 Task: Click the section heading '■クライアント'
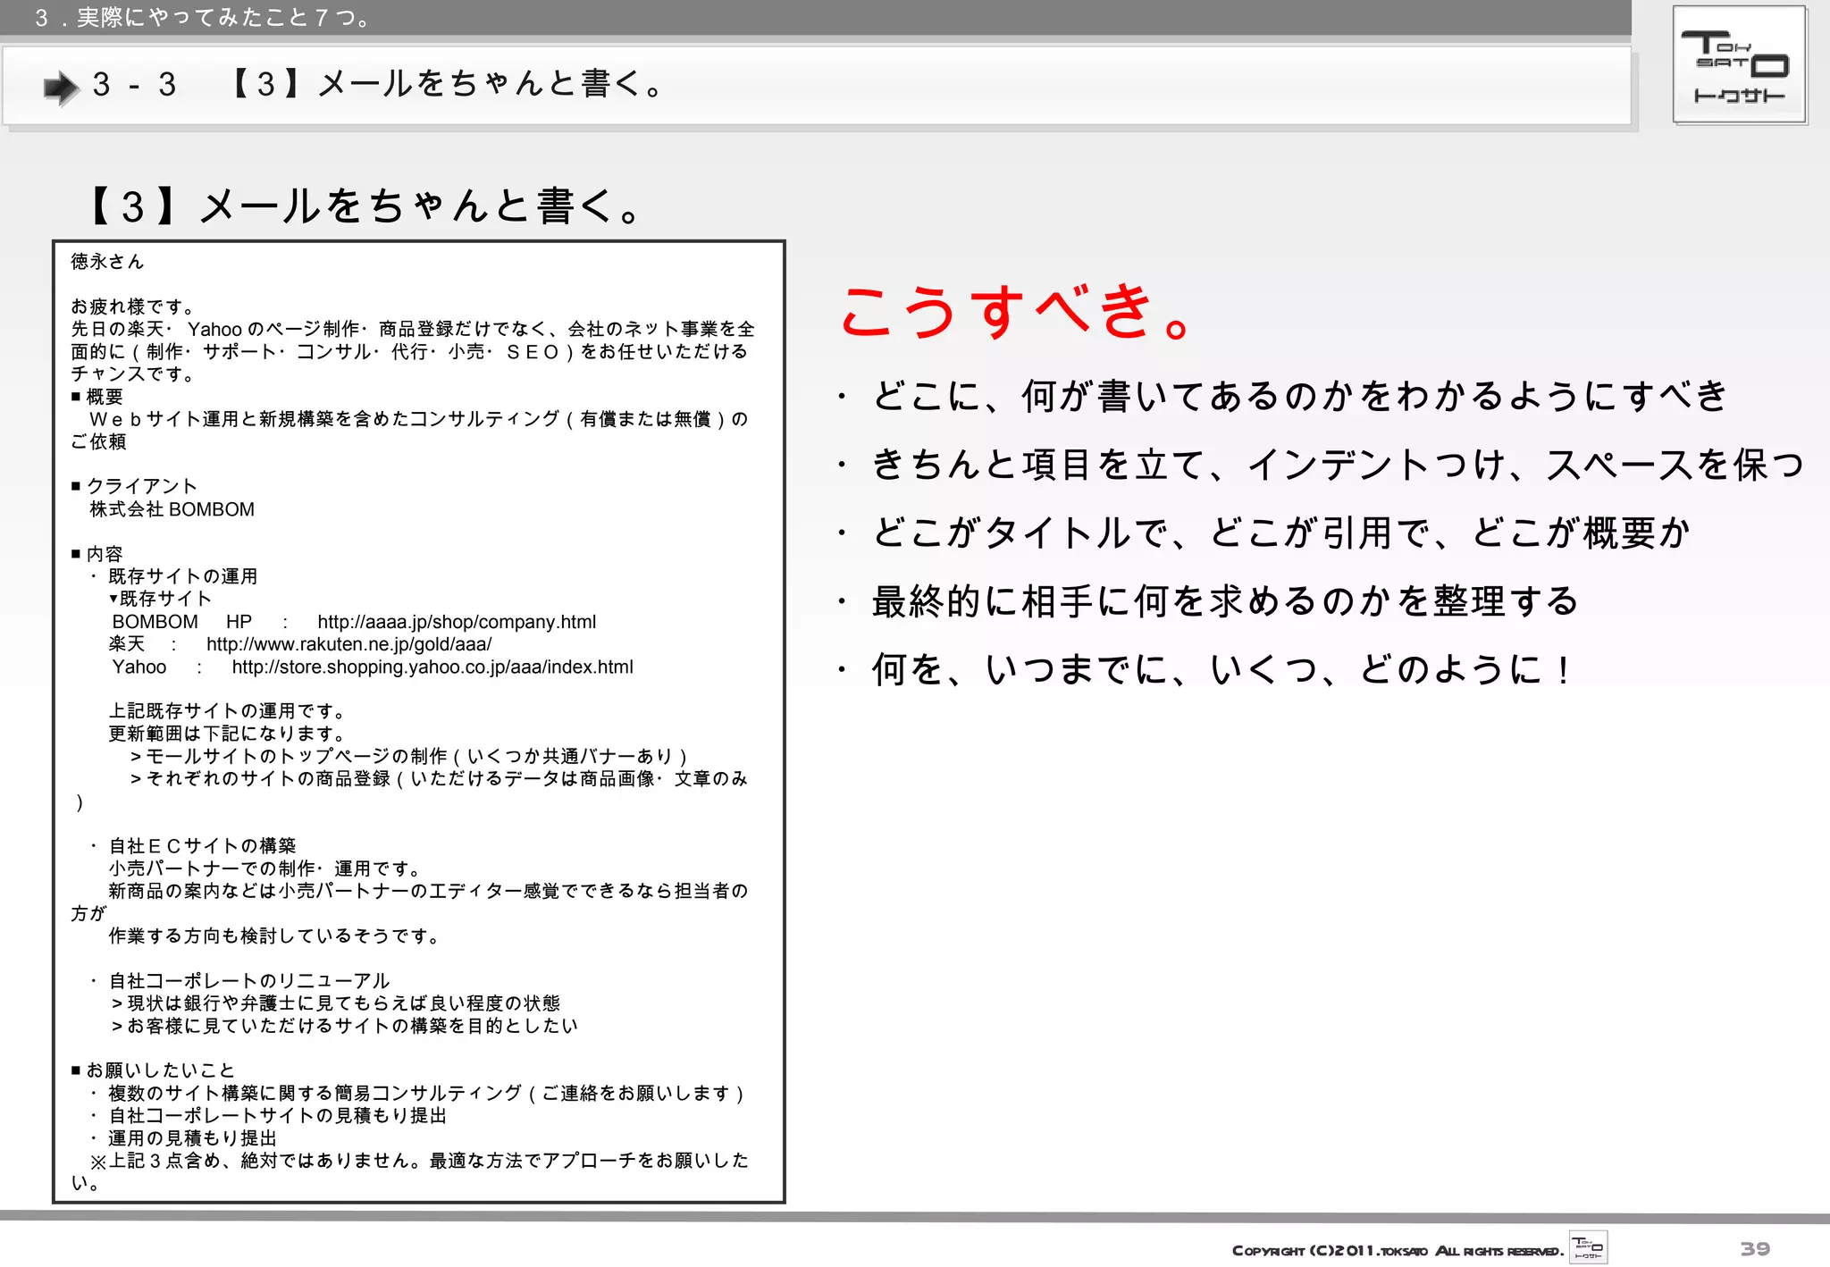point(134,486)
